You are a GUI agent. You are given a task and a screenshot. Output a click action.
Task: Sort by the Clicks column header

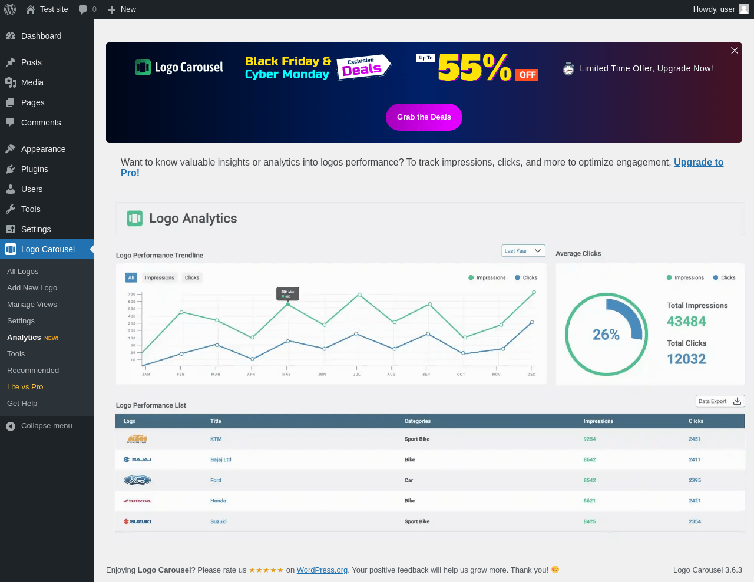tap(696, 421)
